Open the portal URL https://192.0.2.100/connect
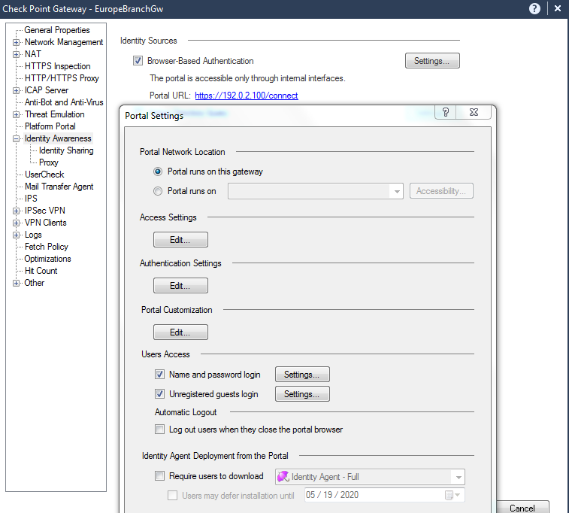Viewport: 569px width, 513px height. [247, 96]
